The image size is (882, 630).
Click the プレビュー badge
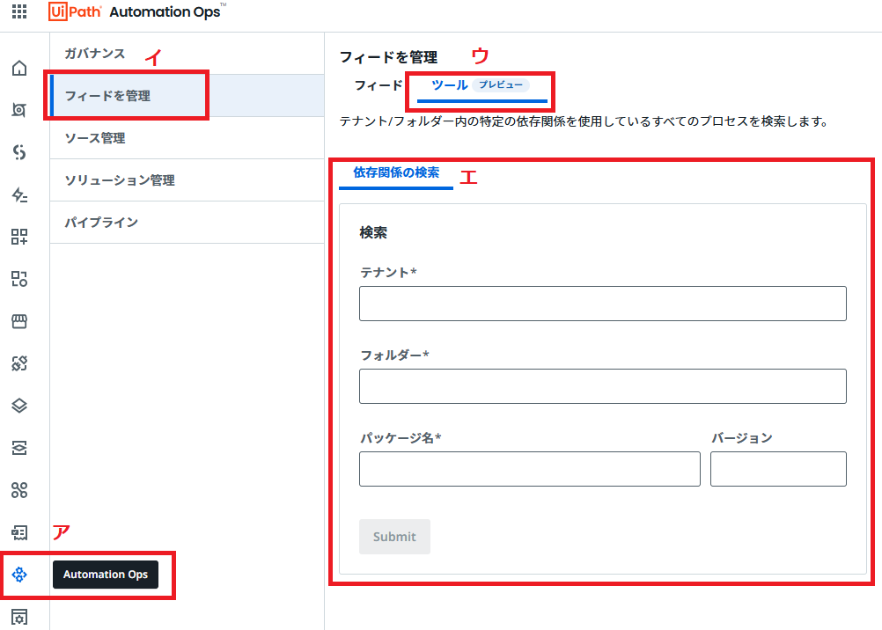click(501, 85)
